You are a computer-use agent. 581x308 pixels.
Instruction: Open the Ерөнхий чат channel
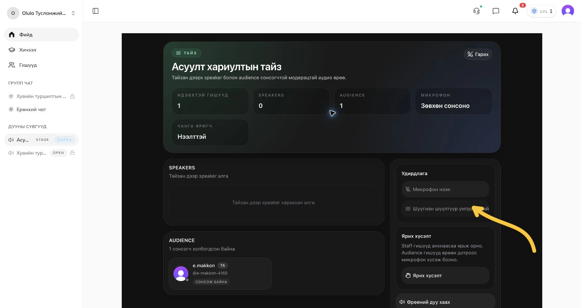pos(41,109)
